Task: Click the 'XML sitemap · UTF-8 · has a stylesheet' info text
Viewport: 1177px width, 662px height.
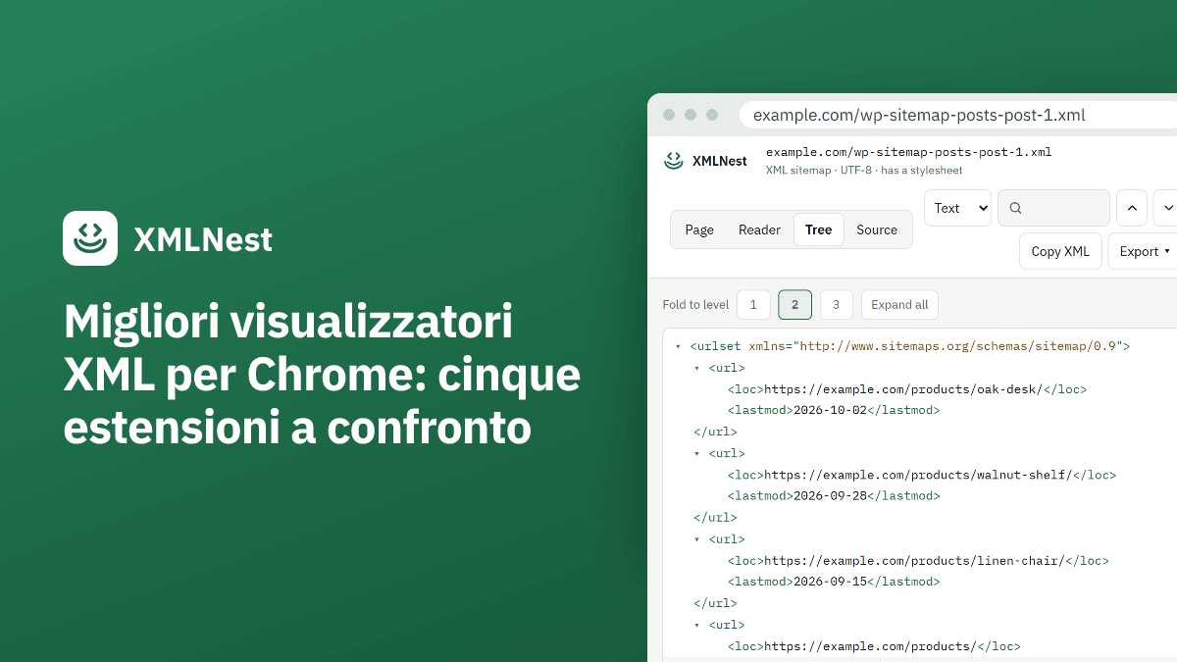Action: tap(864, 170)
